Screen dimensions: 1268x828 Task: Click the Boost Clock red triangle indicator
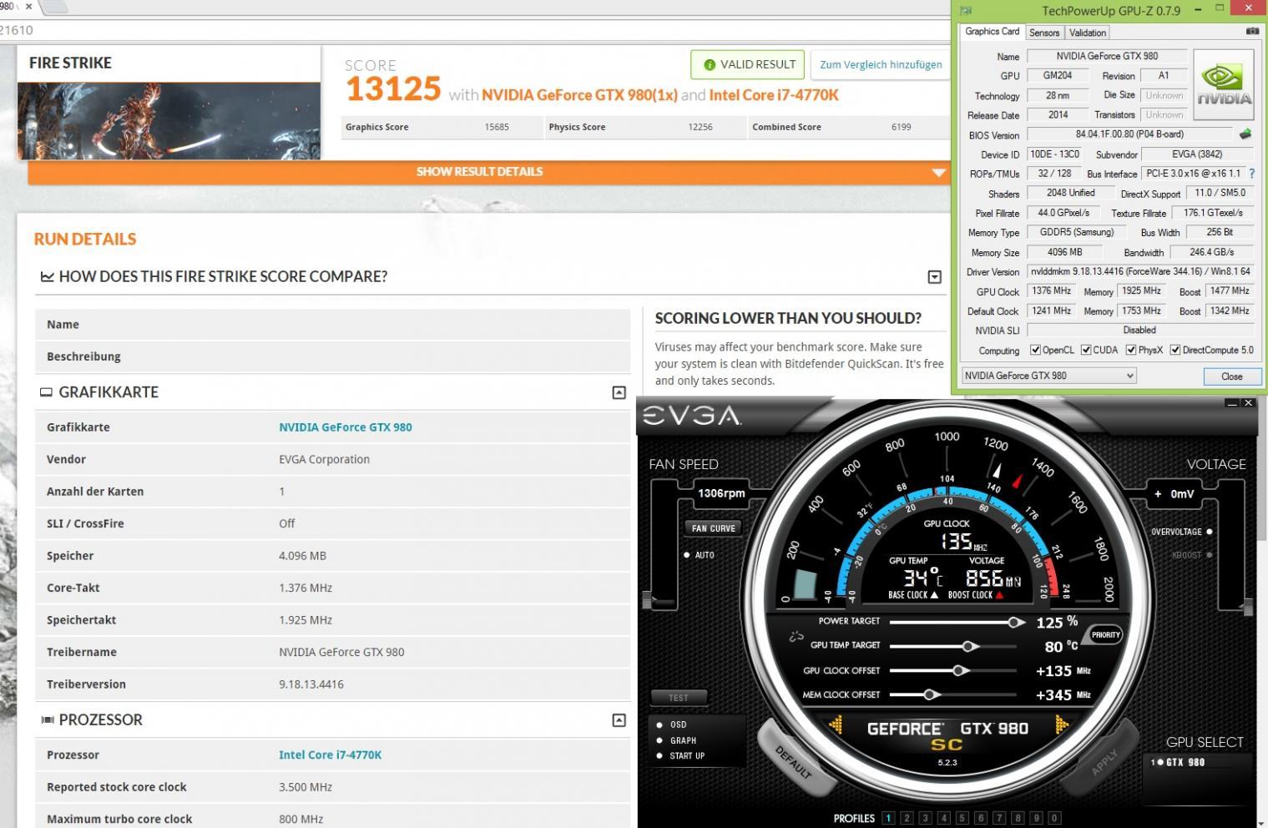(x=998, y=595)
